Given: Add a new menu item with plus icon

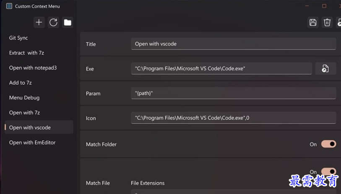Looking at the screenshot, I should click(39, 22).
